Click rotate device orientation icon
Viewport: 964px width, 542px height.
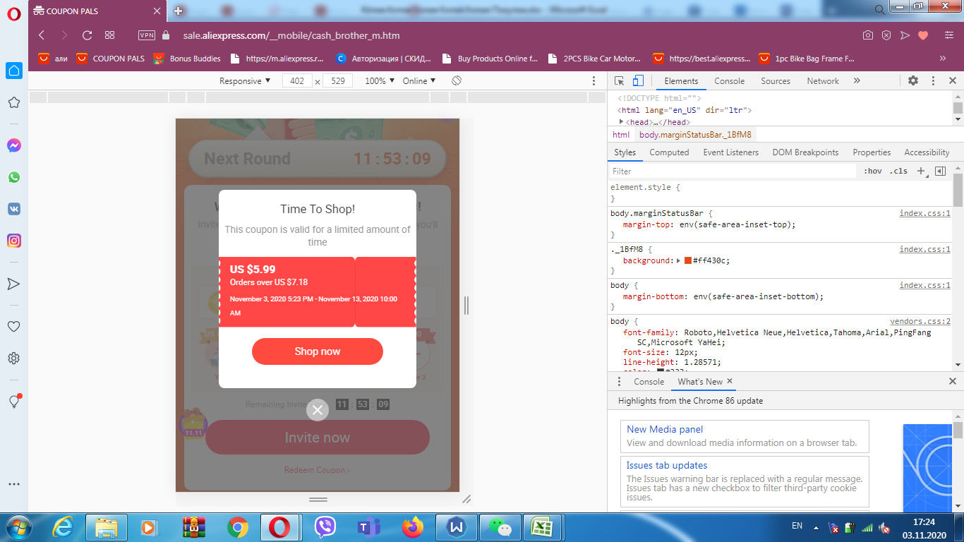pyautogui.click(x=457, y=81)
